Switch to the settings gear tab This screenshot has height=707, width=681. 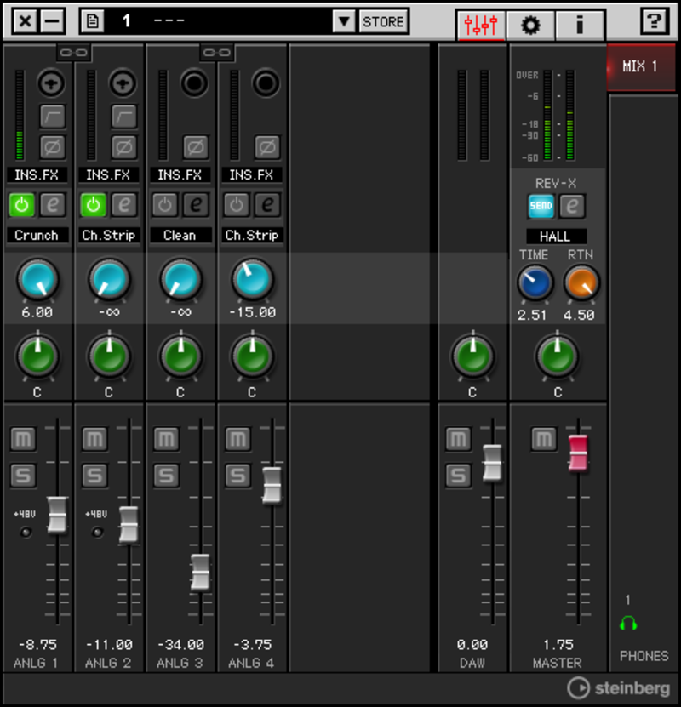(531, 25)
